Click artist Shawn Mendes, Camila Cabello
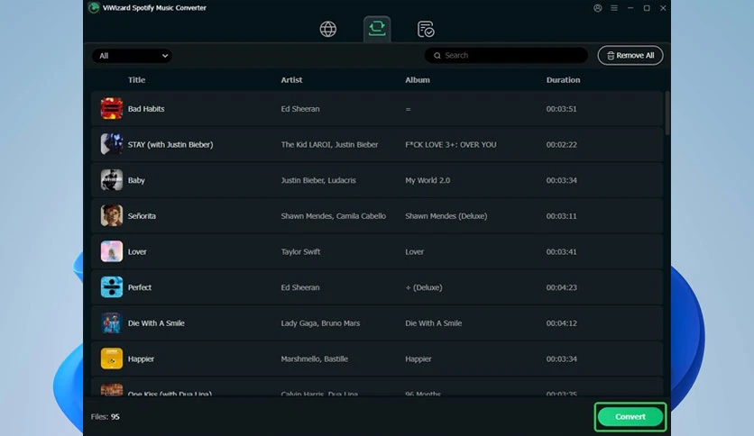 pyautogui.click(x=333, y=216)
